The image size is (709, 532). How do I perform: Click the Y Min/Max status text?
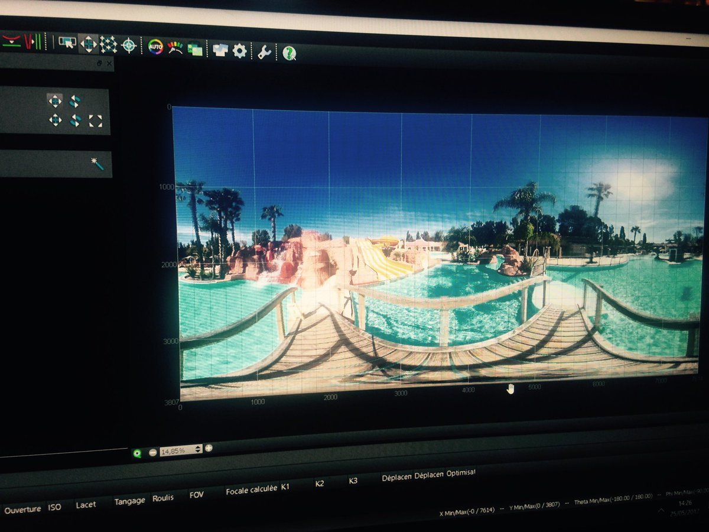[x=535, y=505]
